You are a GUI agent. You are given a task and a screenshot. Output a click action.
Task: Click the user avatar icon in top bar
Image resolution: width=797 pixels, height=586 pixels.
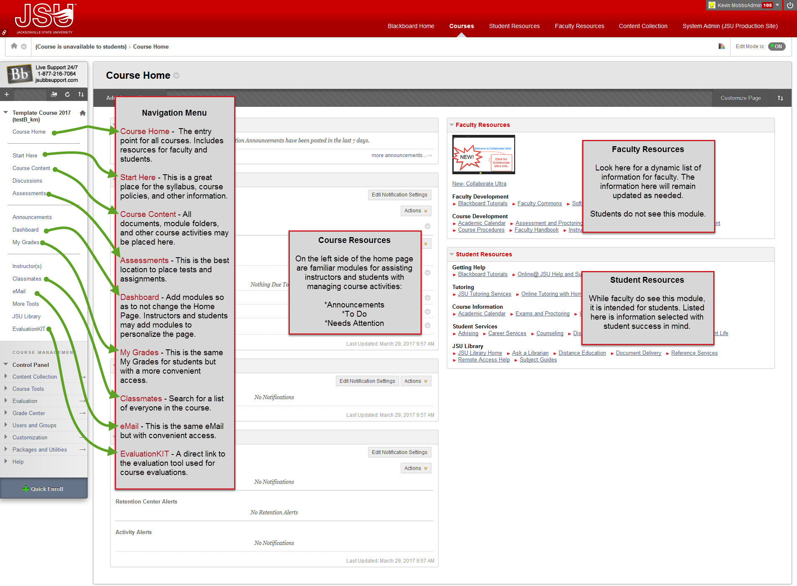tap(712, 5)
